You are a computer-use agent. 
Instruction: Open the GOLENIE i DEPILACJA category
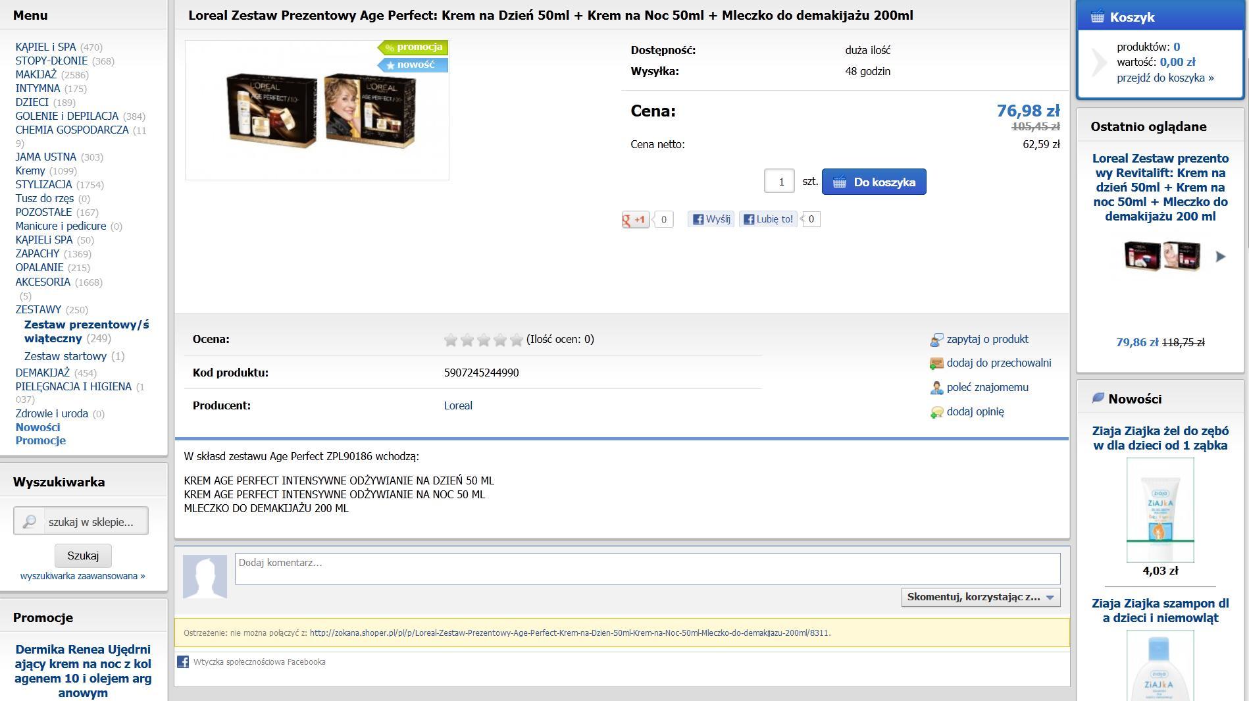[67, 116]
